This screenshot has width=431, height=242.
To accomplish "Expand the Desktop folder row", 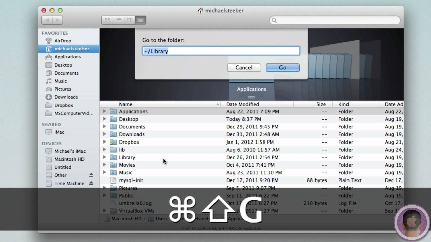I will tap(104, 119).
